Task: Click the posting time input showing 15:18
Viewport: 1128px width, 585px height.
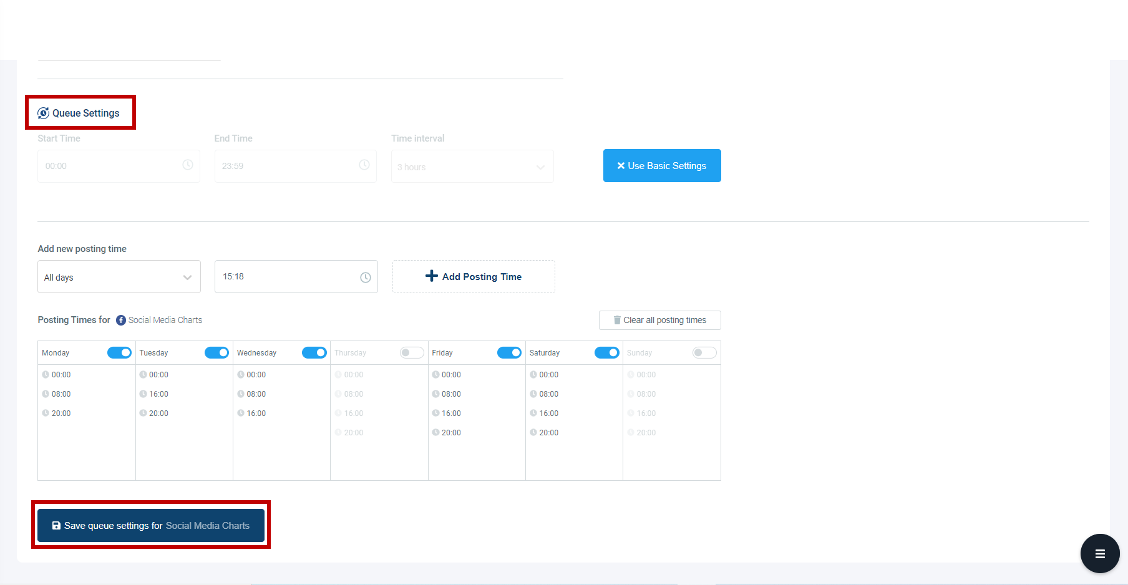Action: (287, 276)
